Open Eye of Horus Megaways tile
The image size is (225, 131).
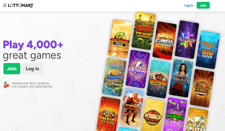pyautogui.click(x=202, y=88)
